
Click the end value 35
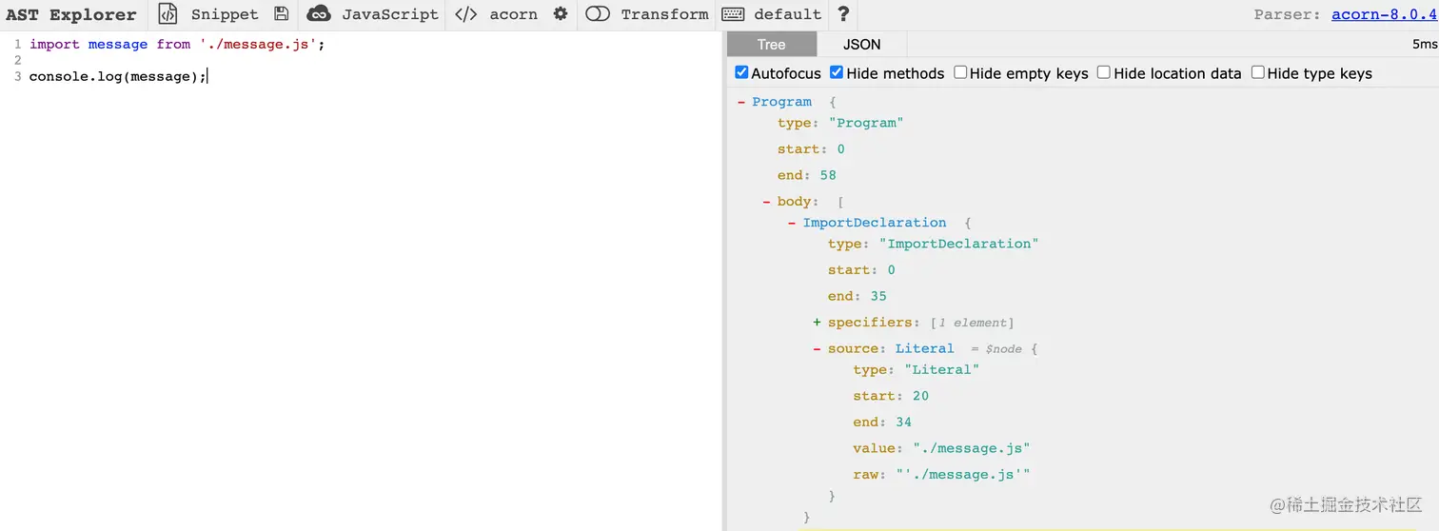coord(878,296)
